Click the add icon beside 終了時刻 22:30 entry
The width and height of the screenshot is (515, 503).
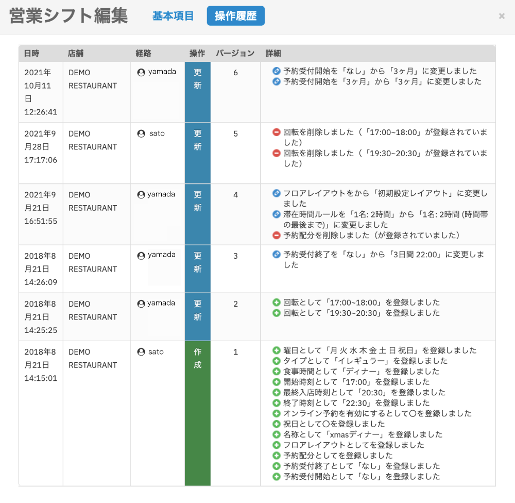coord(277,403)
